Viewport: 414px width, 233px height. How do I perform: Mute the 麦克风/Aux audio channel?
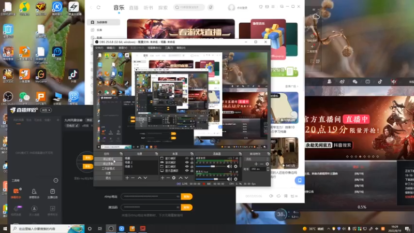(x=229, y=179)
